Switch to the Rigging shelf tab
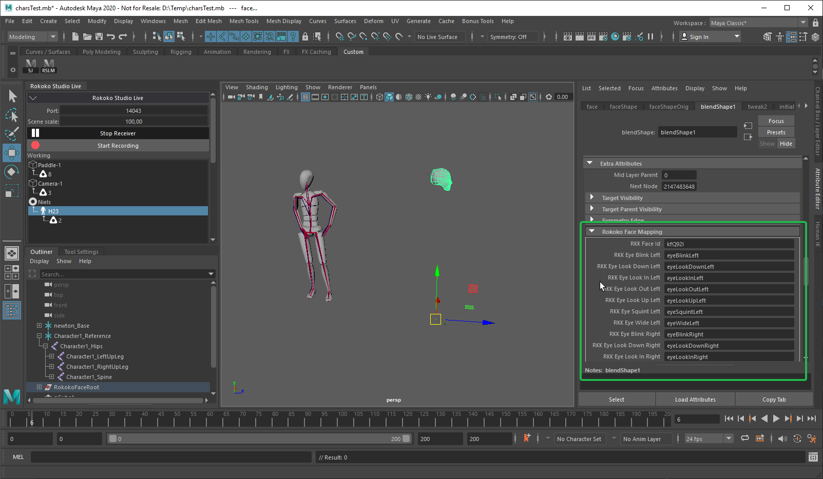 pyautogui.click(x=181, y=52)
